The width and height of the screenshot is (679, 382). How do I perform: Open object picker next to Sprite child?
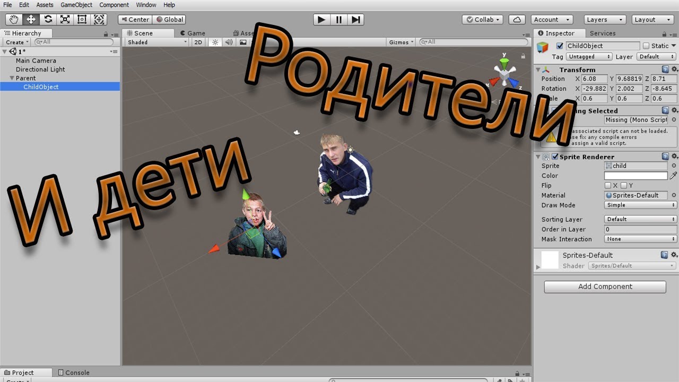[674, 166]
